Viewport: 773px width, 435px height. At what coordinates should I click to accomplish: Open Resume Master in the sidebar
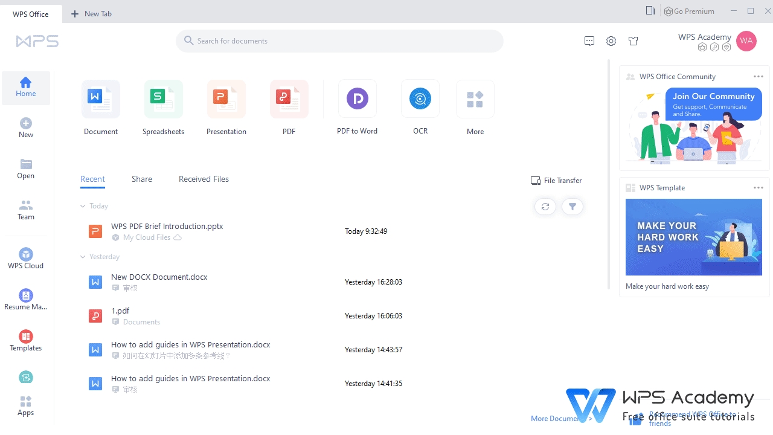(25, 298)
